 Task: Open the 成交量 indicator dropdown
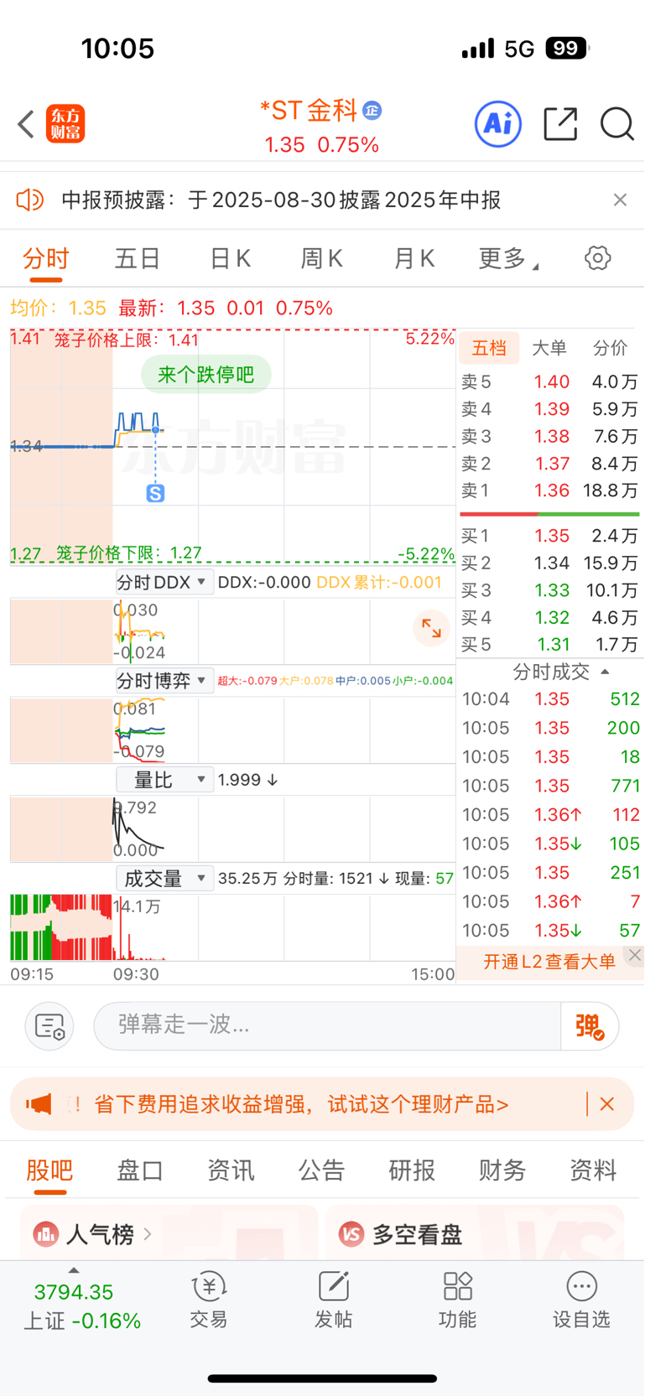[x=164, y=879]
